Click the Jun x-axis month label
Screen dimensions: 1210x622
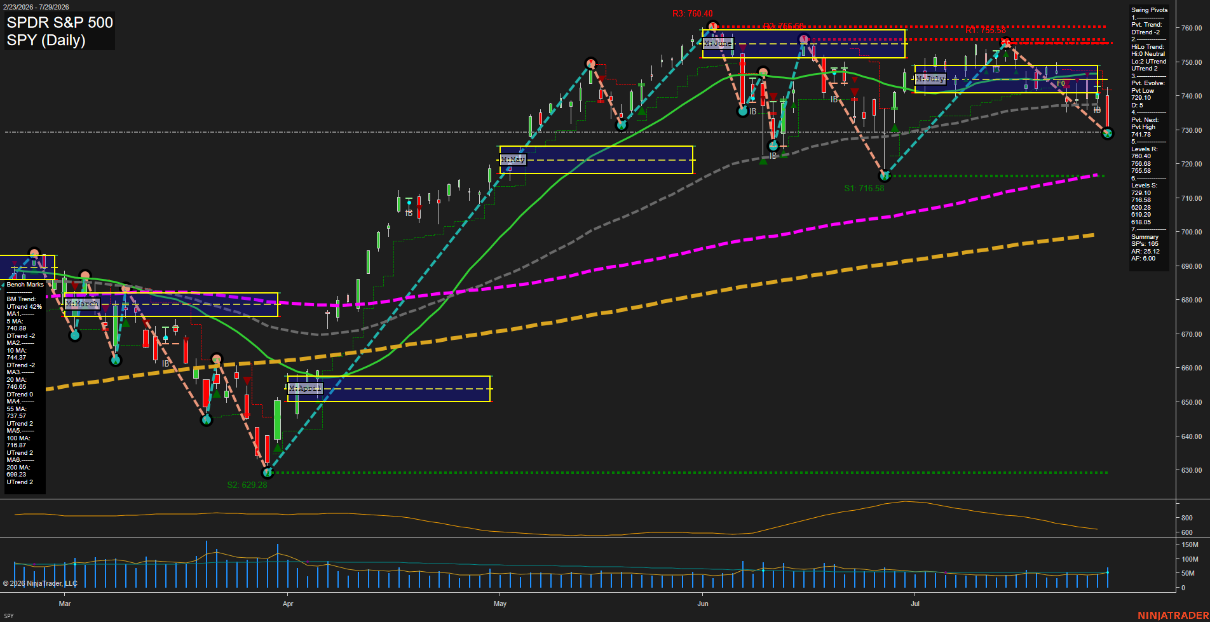coord(703,604)
